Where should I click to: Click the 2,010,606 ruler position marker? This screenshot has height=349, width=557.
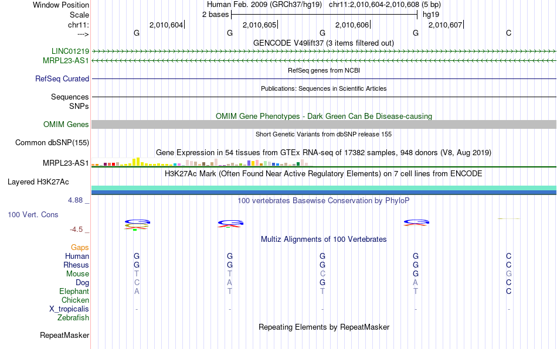[x=352, y=25]
